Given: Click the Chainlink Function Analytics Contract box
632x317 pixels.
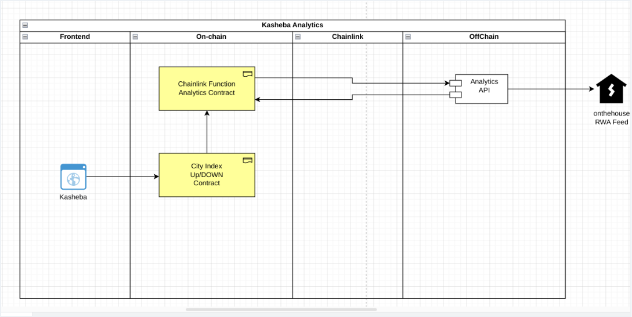Looking at the screenshot, I should [x=207, y=89].
